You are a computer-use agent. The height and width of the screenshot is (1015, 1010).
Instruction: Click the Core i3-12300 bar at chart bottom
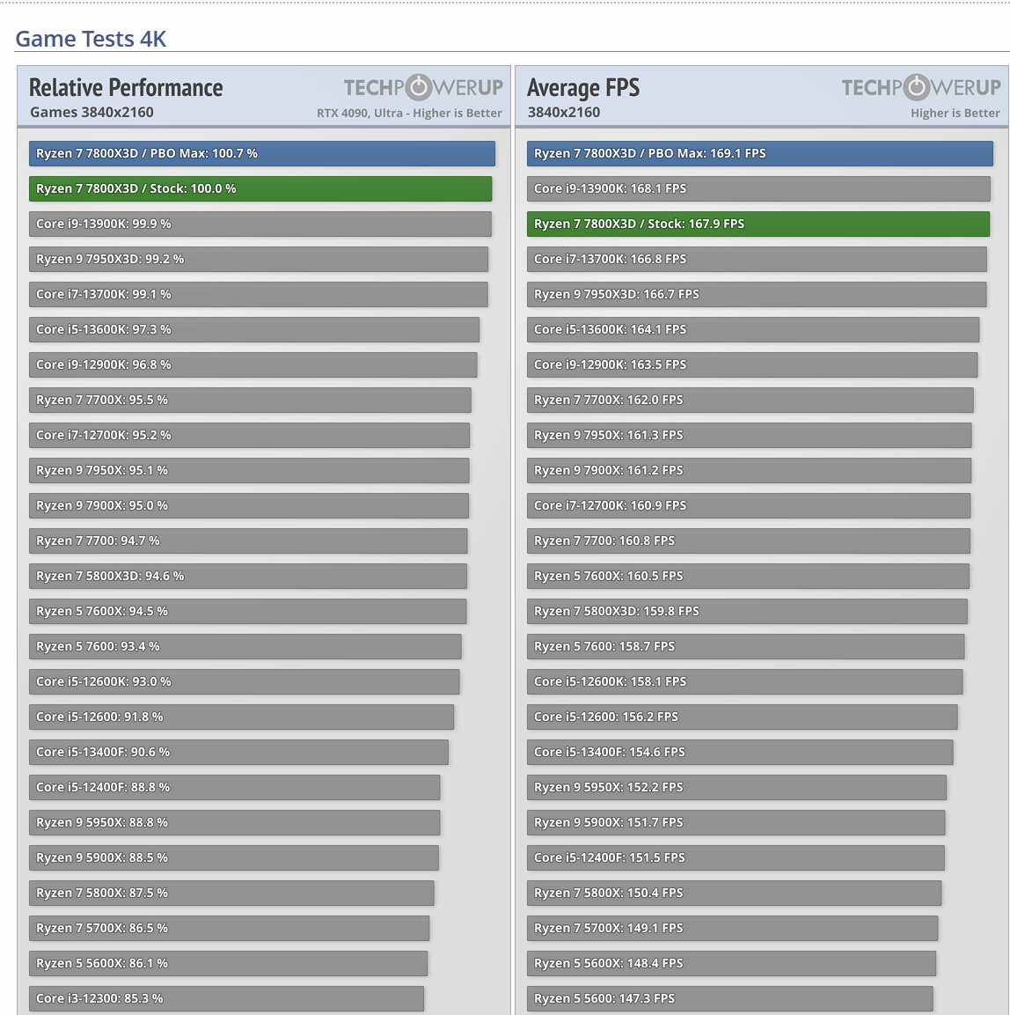click(226, 998)
